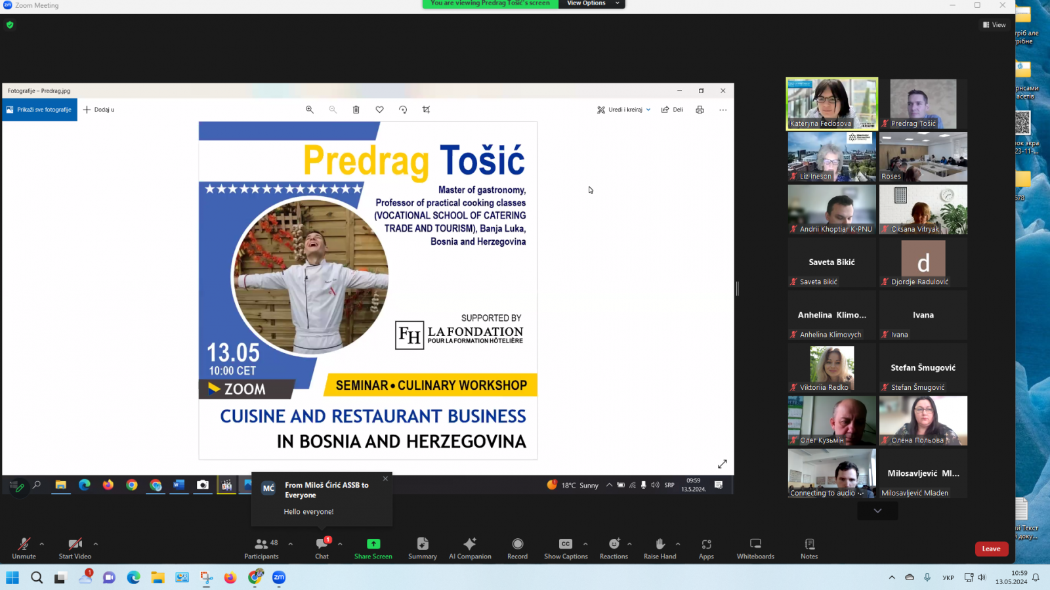Show hidden tray icons chevron
Image resolution: width=1050 pixels, height=590 pixels.
[x=892, y=578]
